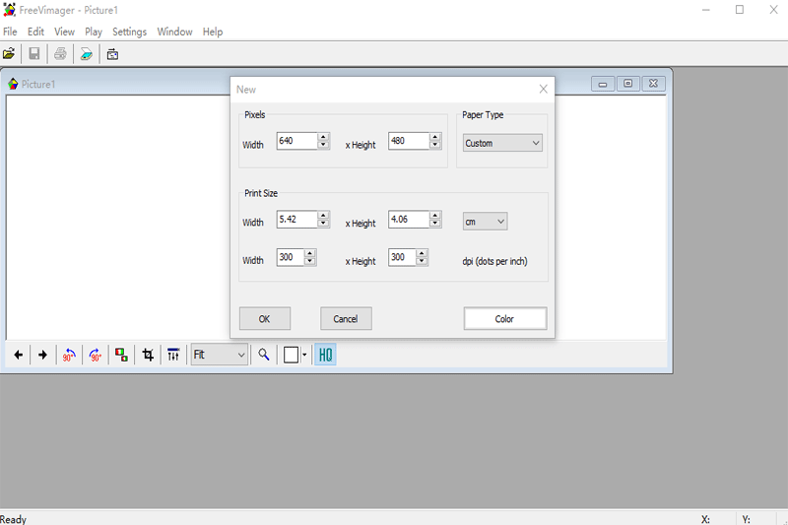Image resolution: width=788 pixels, height=525 pixels.
Task: Open the Paper Type Custom dropdown
Action: pyautogui.click(x=502, y=143)
